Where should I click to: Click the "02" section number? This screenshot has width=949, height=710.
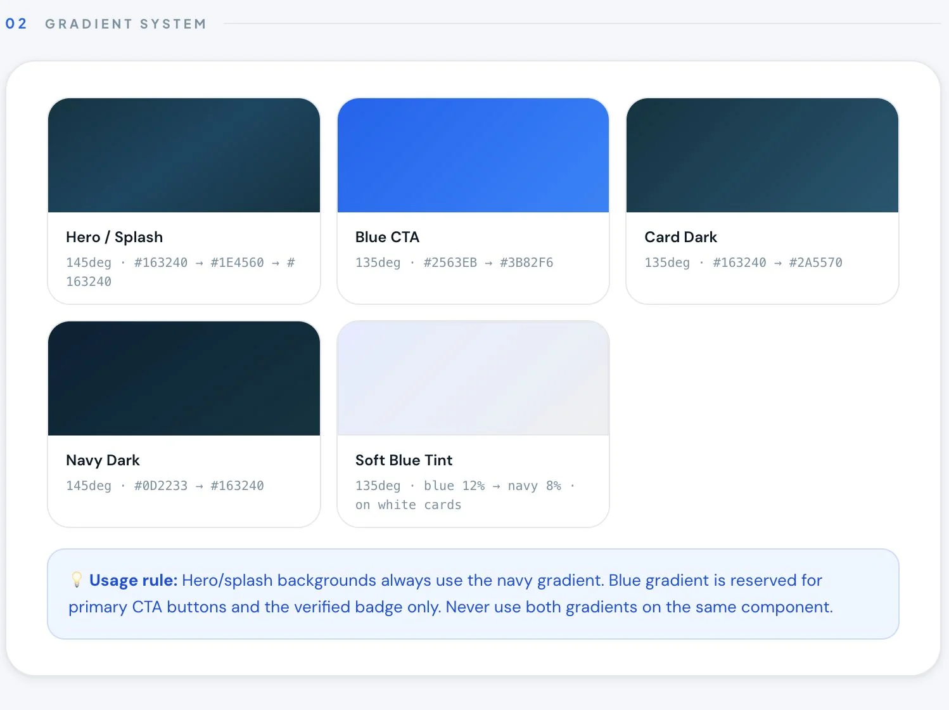(x=16, y=24)
